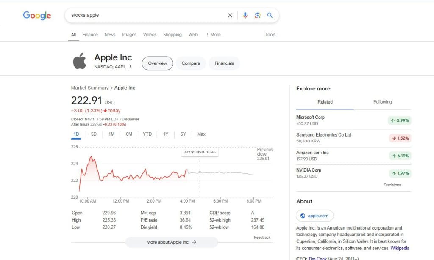434x260 pixels.
Task: Select the 5Y chart range
Action: [x=183, y=134]
